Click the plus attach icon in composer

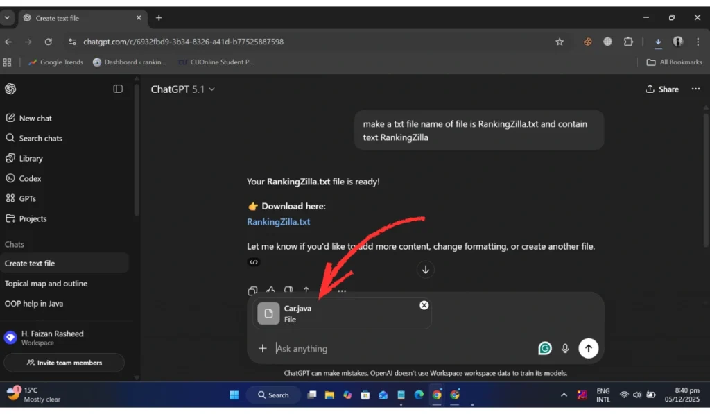coord(263,349)
